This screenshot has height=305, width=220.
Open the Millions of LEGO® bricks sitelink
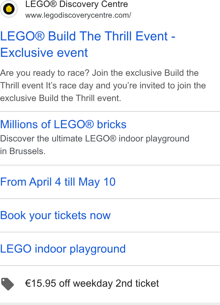coord(63,124)
